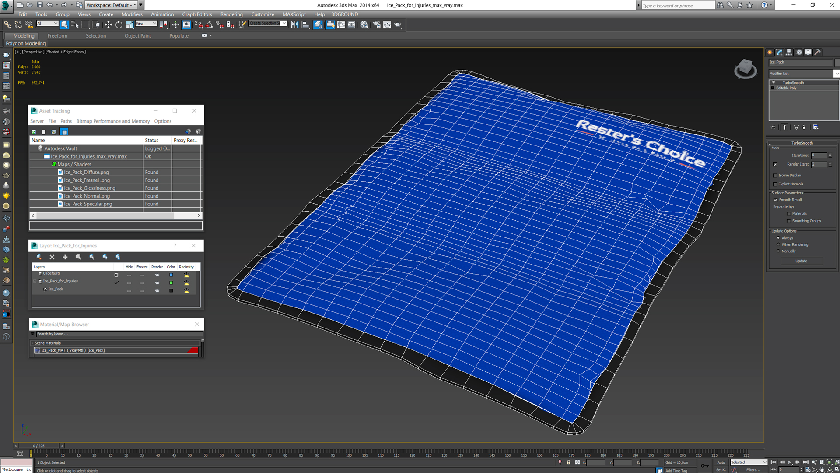Screen dimensions: 840x473
Task: Click the Auto key button
Action: (x=721, y=462)
